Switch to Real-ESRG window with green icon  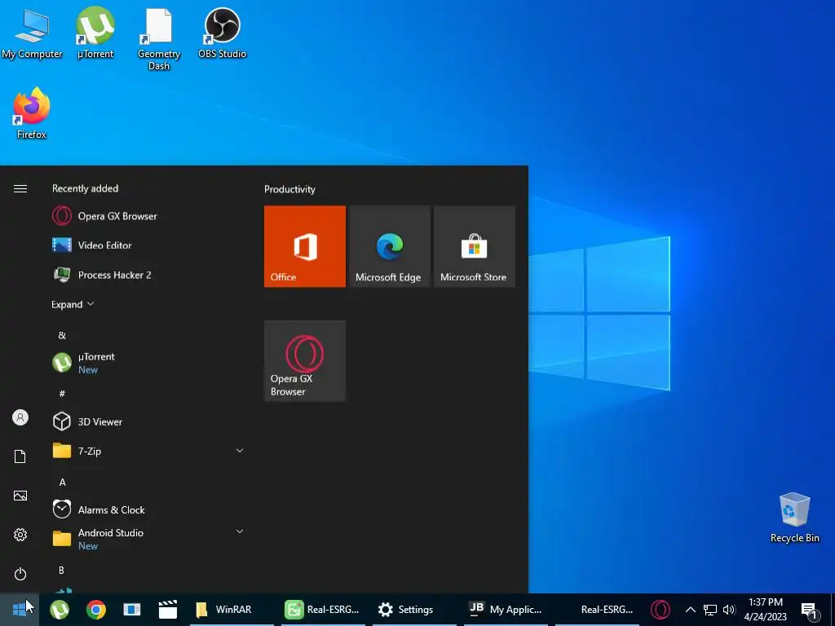click(323, 610)
